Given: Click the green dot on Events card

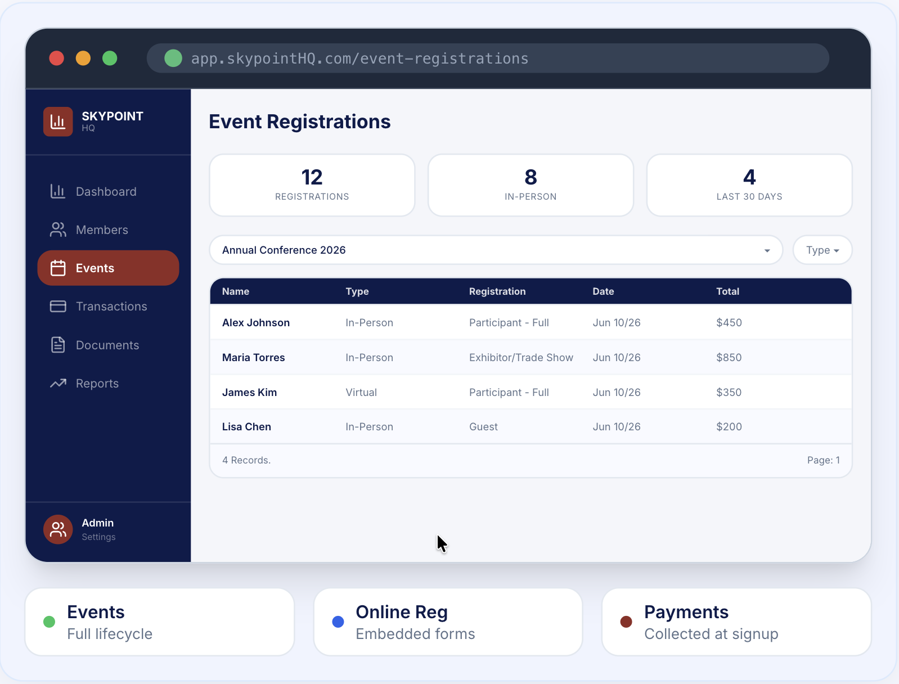Looking at the screenshot, I should (50, 622).
